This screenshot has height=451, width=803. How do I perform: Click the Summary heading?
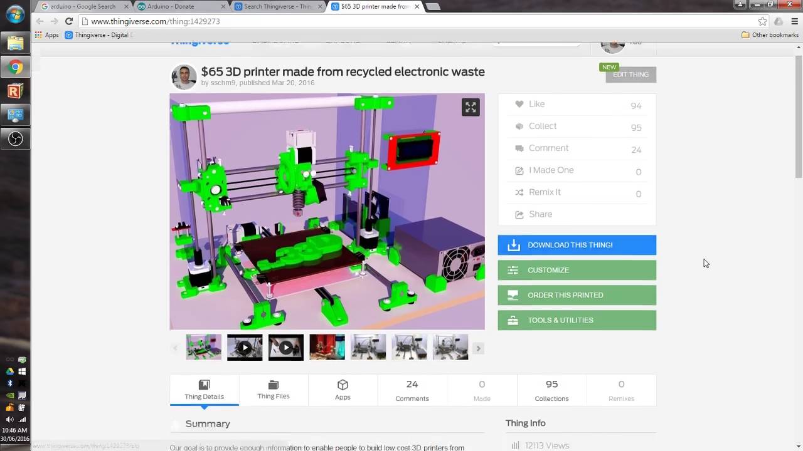208,424
